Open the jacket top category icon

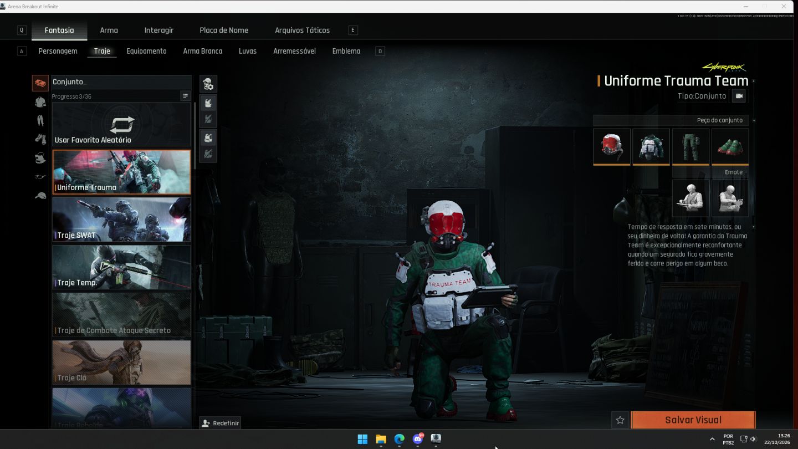point(40,102)
